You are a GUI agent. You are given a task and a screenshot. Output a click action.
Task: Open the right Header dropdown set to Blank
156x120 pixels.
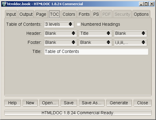tap(130, 33)
